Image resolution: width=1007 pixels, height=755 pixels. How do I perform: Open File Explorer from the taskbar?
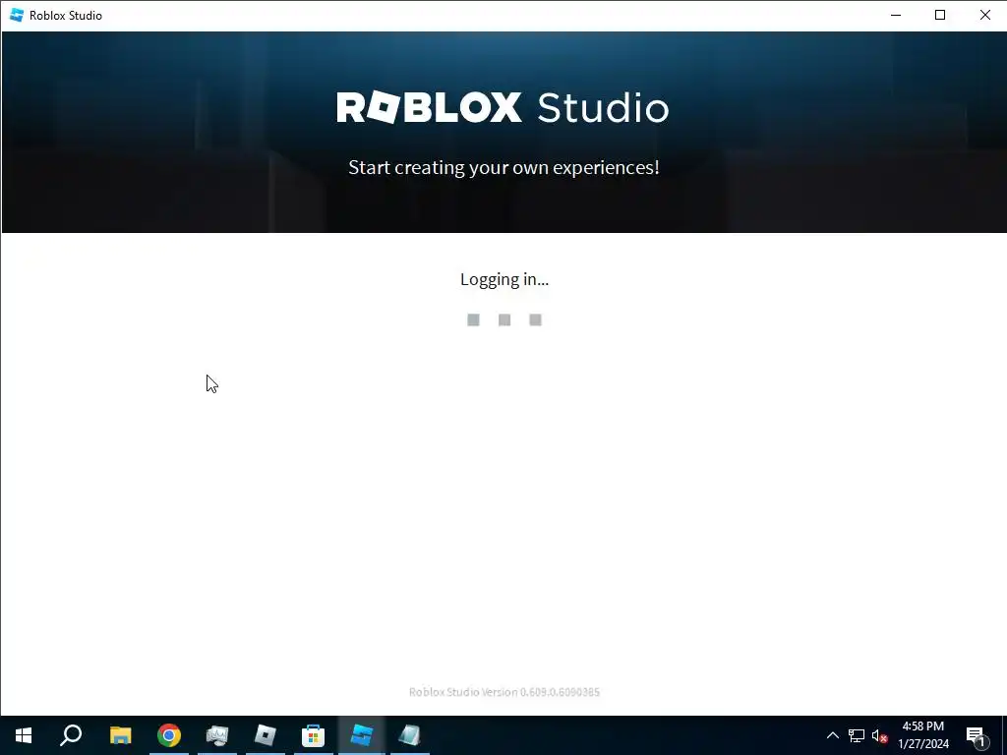120,735
